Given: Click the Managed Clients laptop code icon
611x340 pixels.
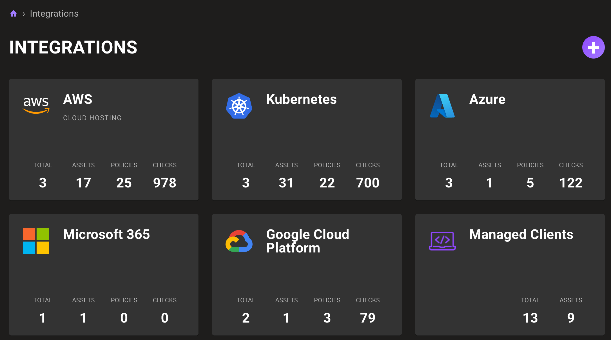Looking at the screenshot, I should tap(442, 241).
